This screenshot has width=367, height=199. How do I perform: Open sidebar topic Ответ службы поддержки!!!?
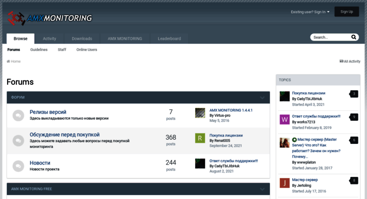coord(316,116)
